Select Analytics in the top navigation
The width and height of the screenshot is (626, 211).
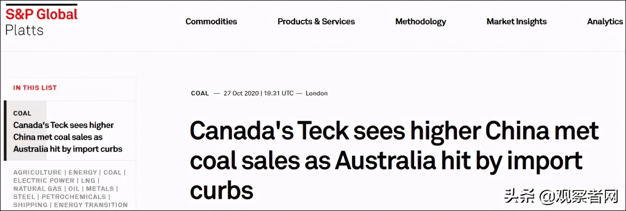click(x=605, y=21)
